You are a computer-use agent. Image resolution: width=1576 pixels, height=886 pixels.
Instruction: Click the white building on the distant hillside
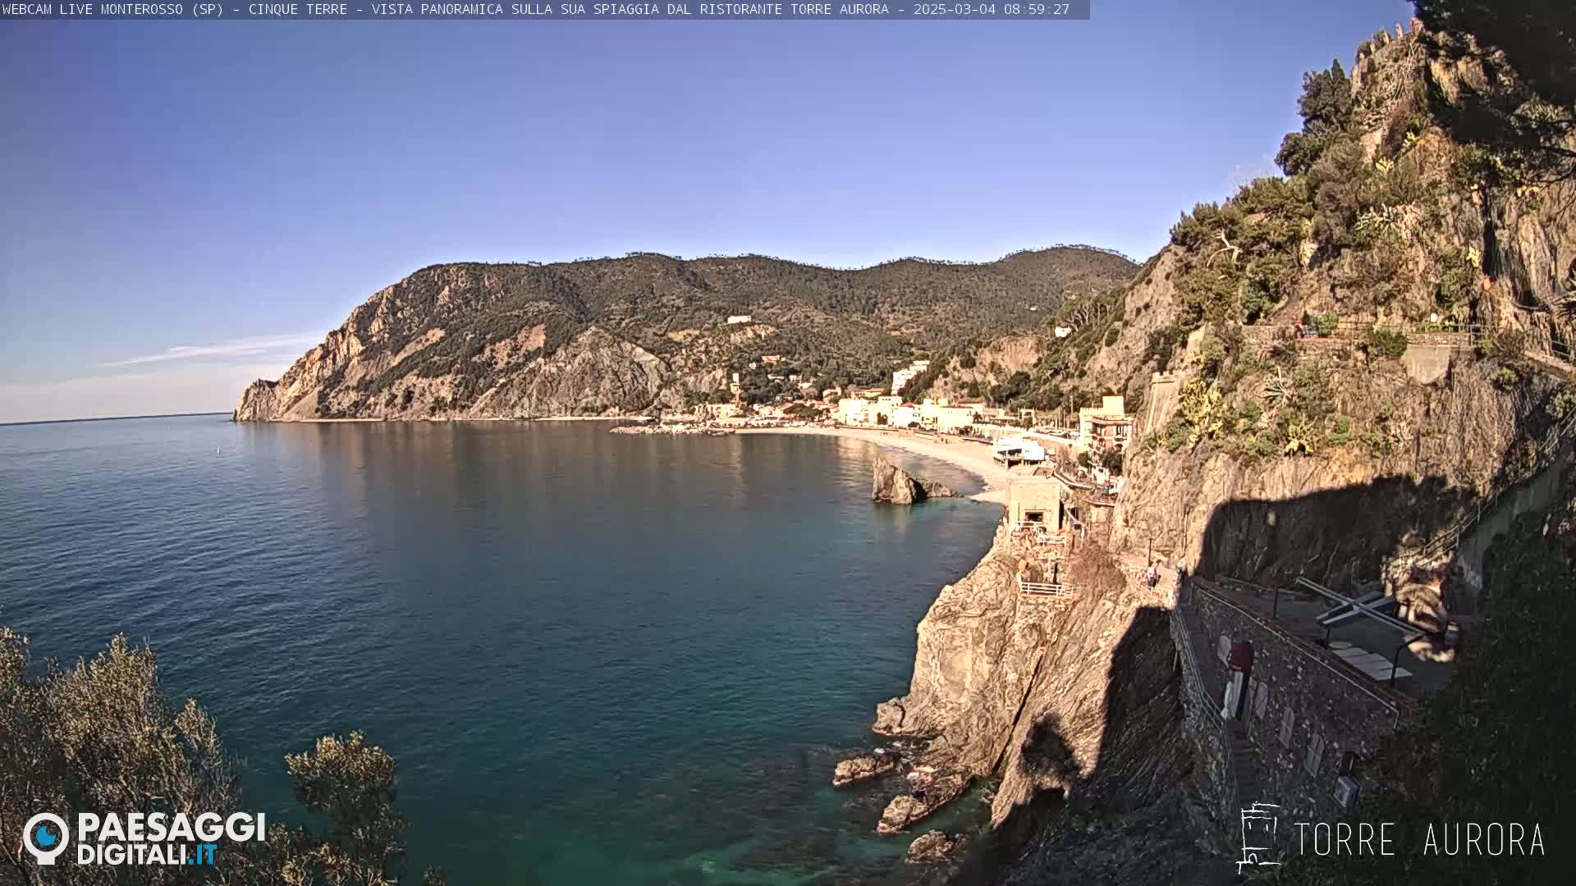(x=738, y=319)
